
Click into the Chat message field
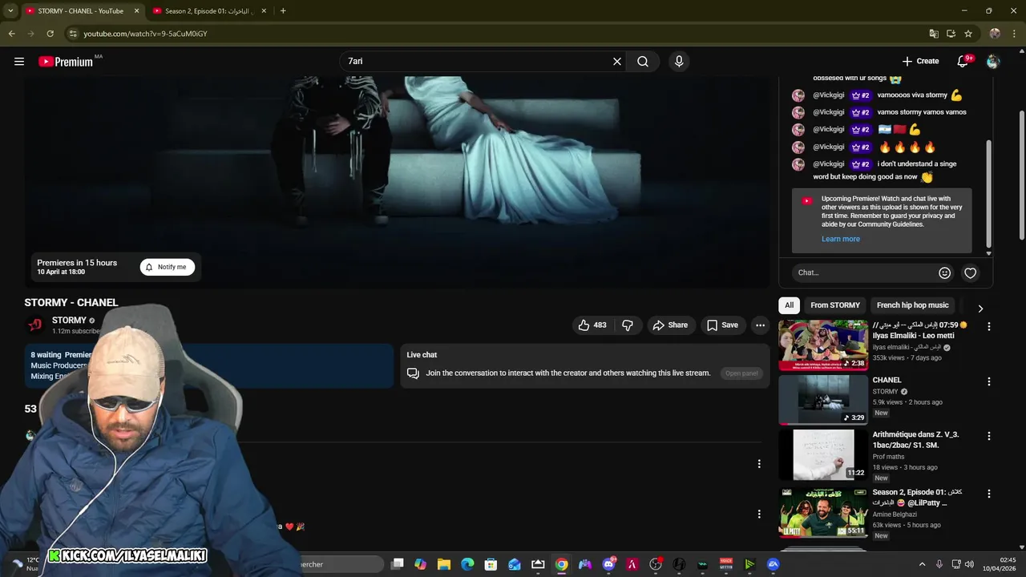[864, 273]
